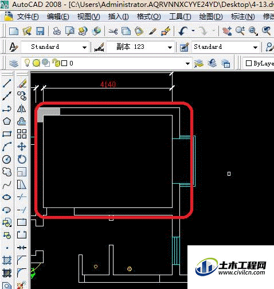Viewport: 274px width, 289px height.
Task: Select the Polyline tool
Action: pos(7,109)
